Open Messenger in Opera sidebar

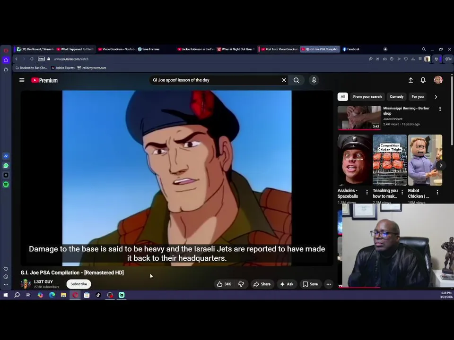(6, 156)
